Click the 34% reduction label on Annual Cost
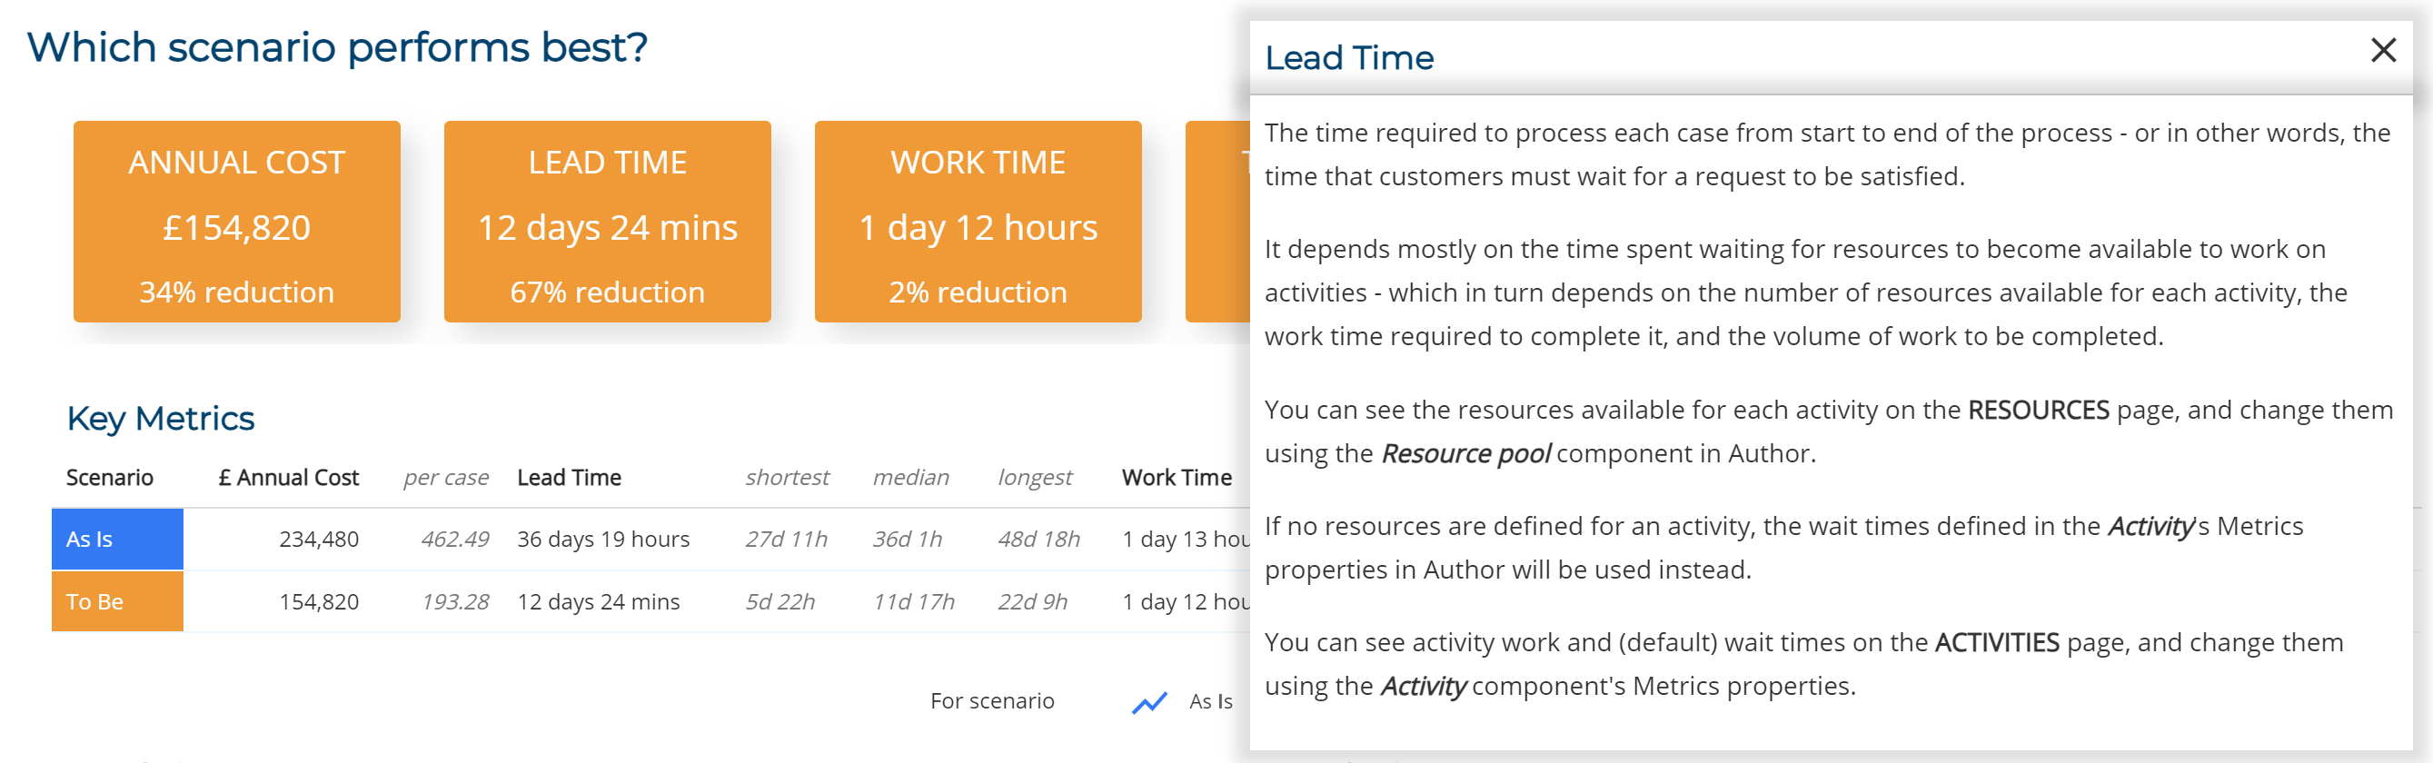The width and height of the screenshot is (2433, 763). 236,291
